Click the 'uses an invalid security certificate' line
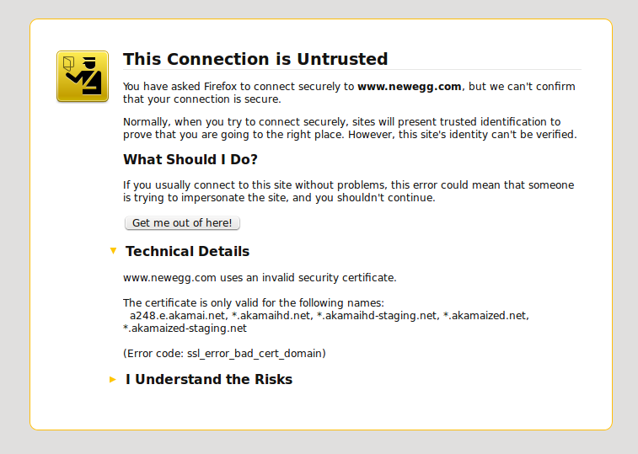 260,278
